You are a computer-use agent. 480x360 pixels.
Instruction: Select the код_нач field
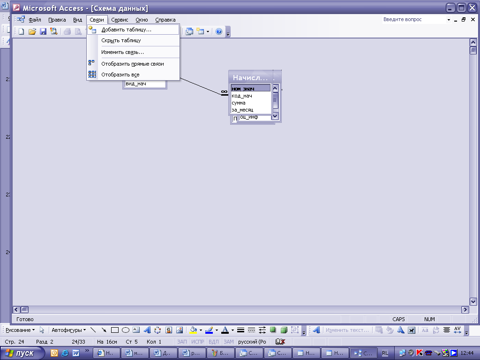251,96
